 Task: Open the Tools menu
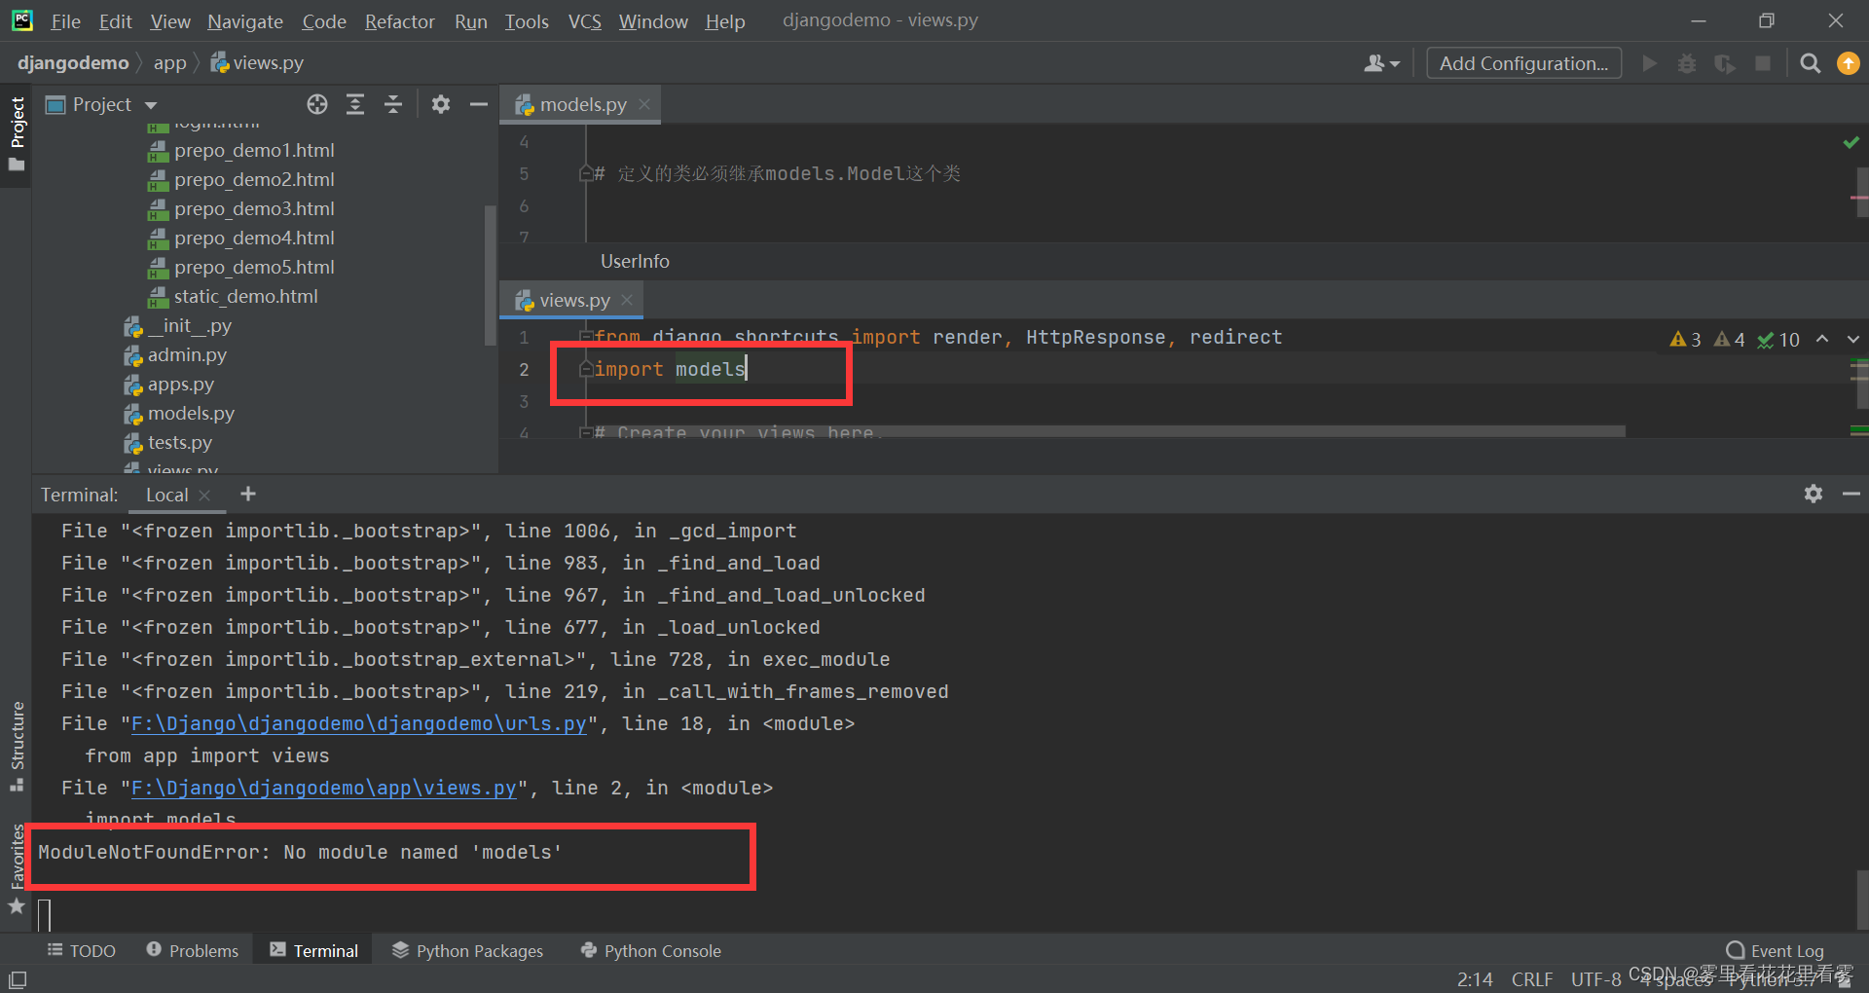click(527, 20)
